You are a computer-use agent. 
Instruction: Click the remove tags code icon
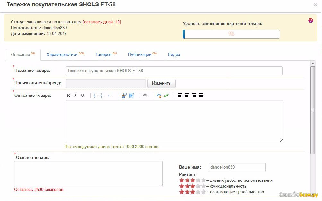click(159, 96)
